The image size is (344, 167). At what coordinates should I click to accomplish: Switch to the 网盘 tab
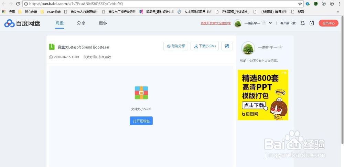pyautogui.click(x=60, y=23)
